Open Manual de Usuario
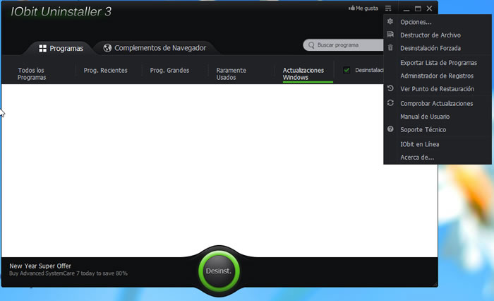The image size is (494, 301). (425, 117)
